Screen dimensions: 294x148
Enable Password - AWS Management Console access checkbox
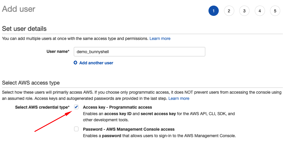click(76, 129)
